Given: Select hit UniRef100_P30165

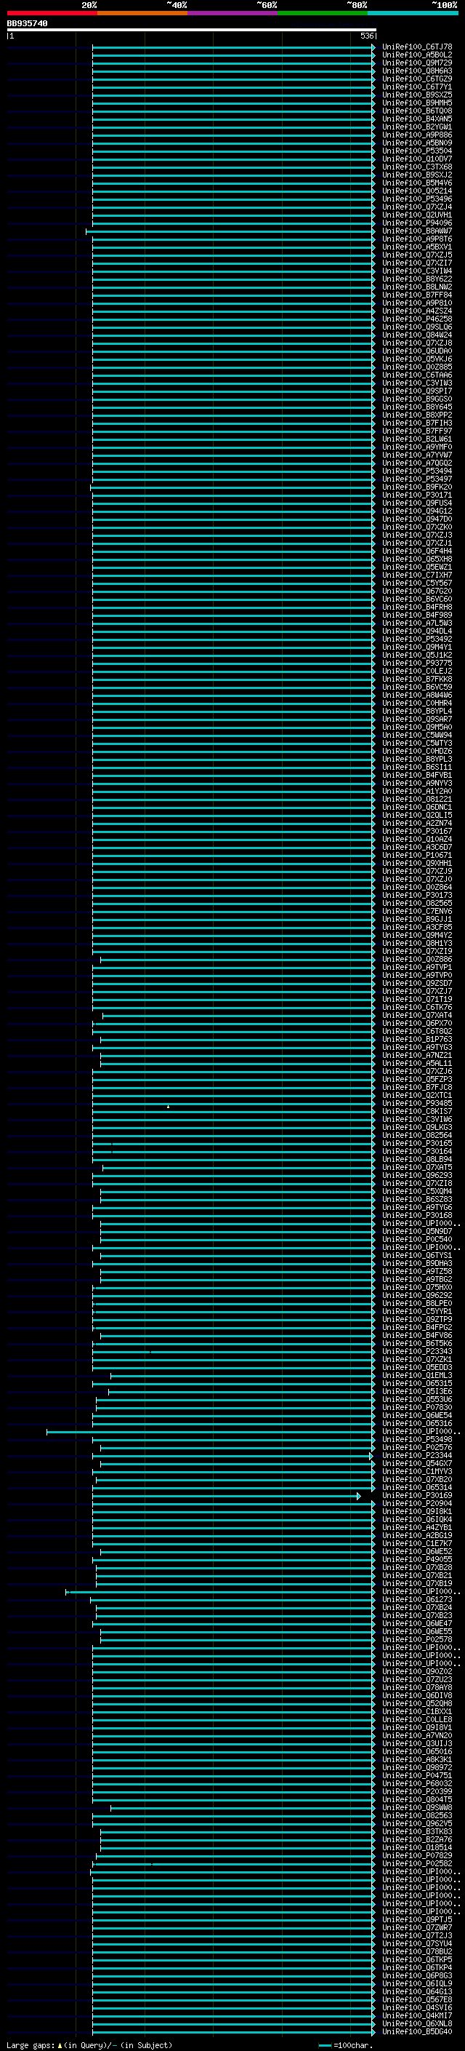Looking at the screenshot, I should coord(416,1143).
